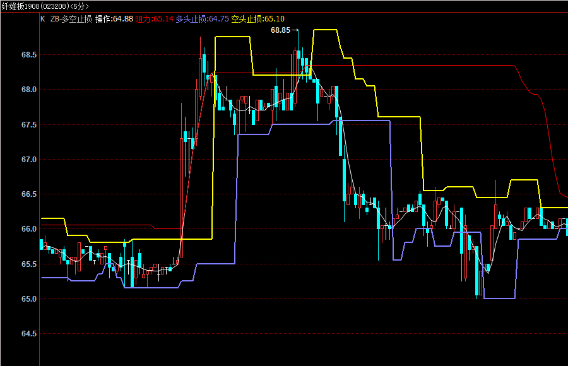Viewport: 568px width, 366px height.
Task: Click the ZB-多空止损 indicator name
Action: tap(71, 19)
